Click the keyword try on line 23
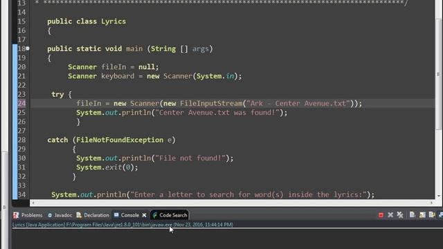 57,94
